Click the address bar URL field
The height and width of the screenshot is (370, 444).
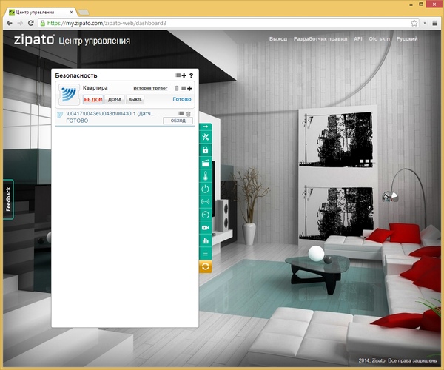pos(226,23)
